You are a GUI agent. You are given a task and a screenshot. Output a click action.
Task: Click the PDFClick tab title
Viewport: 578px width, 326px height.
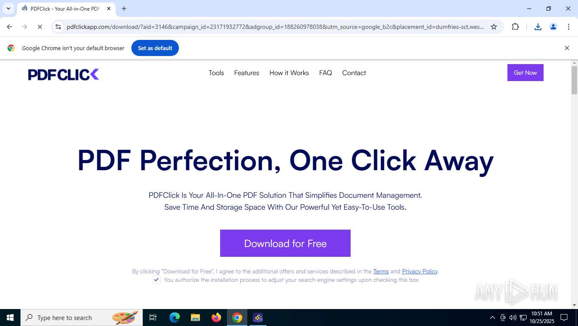pyautogui.click(x=65, y=8)
